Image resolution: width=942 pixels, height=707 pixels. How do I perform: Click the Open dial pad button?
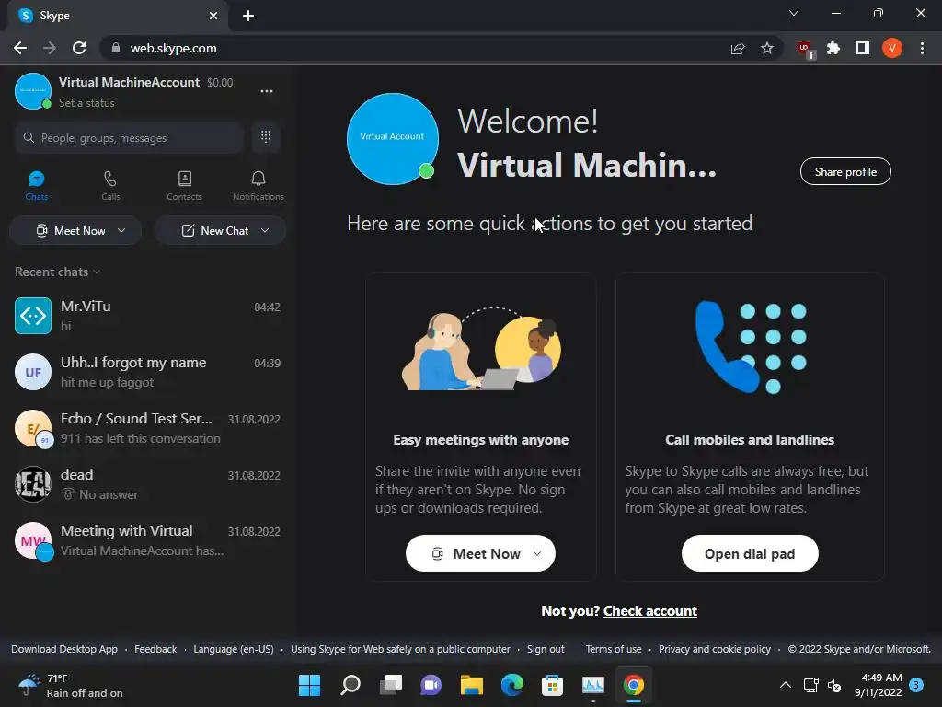[x=750, y=553]
